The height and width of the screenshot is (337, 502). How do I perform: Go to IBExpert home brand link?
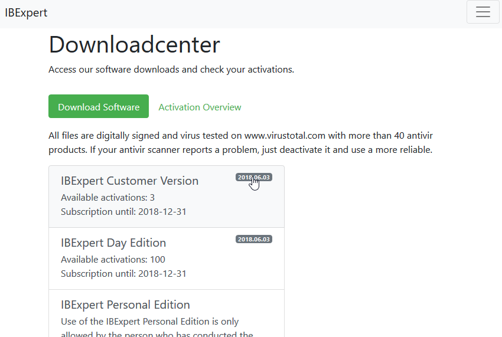pyautogui.click(x=26, y=12)
